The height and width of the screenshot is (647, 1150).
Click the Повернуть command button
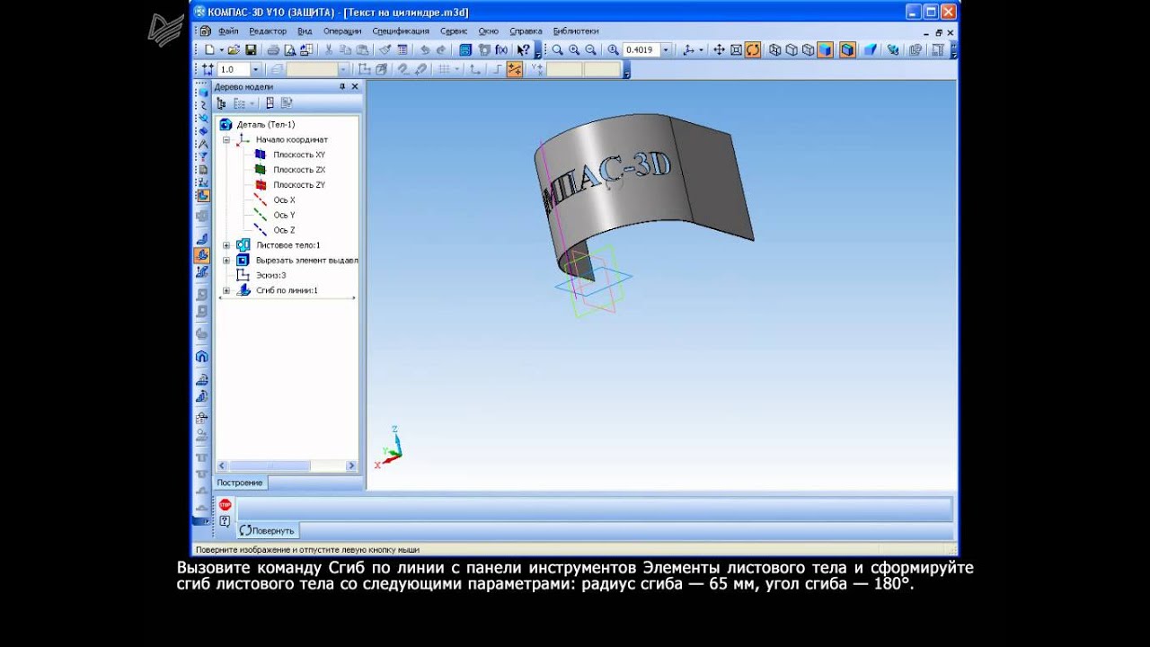click(x=267, y=531)
